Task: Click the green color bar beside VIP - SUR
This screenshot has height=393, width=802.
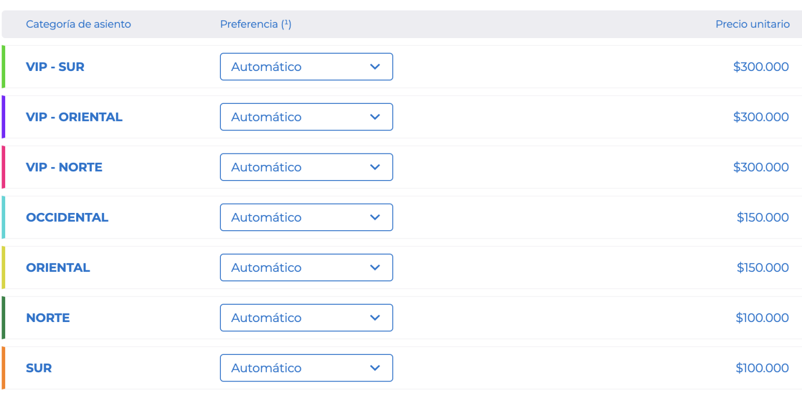Action: (x=3, y=67)
